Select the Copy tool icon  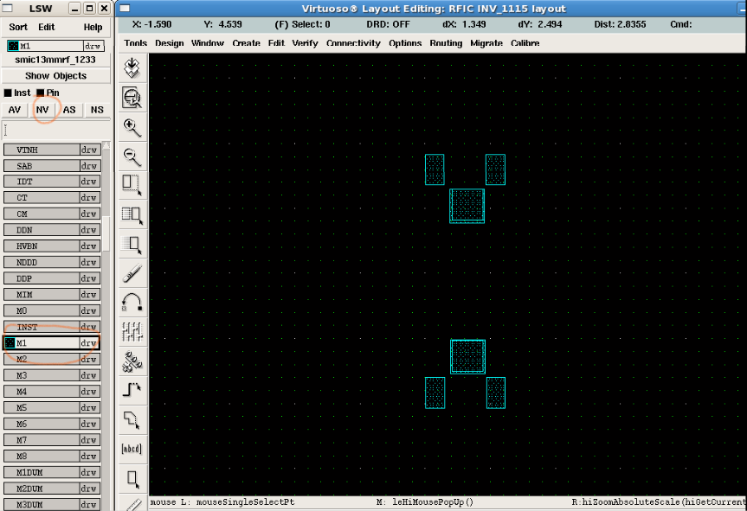tap(132, 215)
